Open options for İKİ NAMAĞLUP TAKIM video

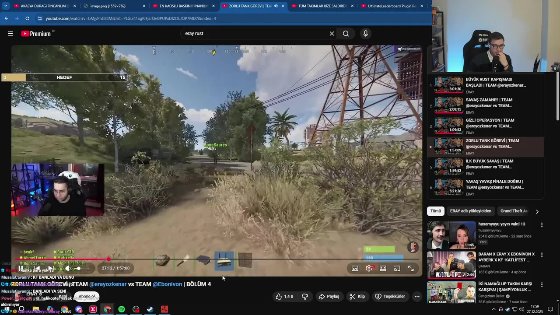click(x=542, y=285)
